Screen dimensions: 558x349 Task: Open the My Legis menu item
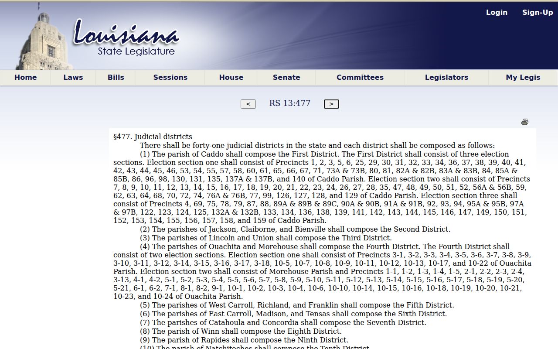[x=523, y=77]
